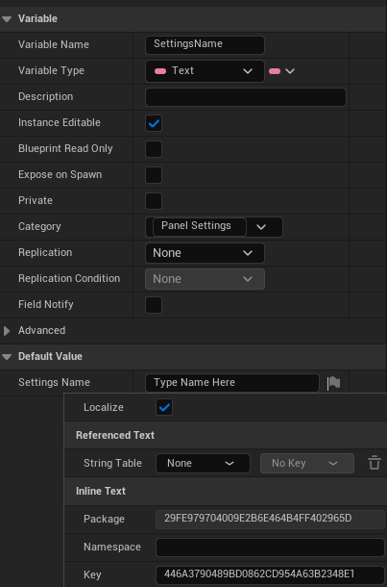The width and height of the screenshot is (387, 587).
Task: Check the Private checkbox
Action: [154, 201]
